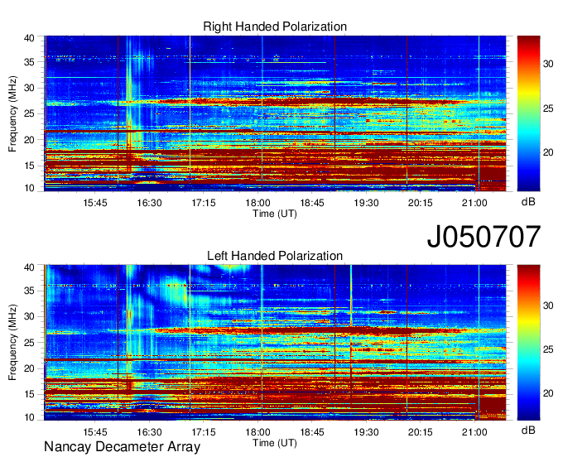The width and height of the screenshot is (563, 457).
Task: Click the 18:45 tick on Left Handed time axis
Action: coord(312,432)
